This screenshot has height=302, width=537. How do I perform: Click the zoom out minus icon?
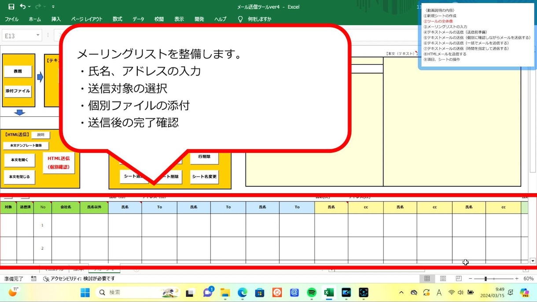(470, 279)
